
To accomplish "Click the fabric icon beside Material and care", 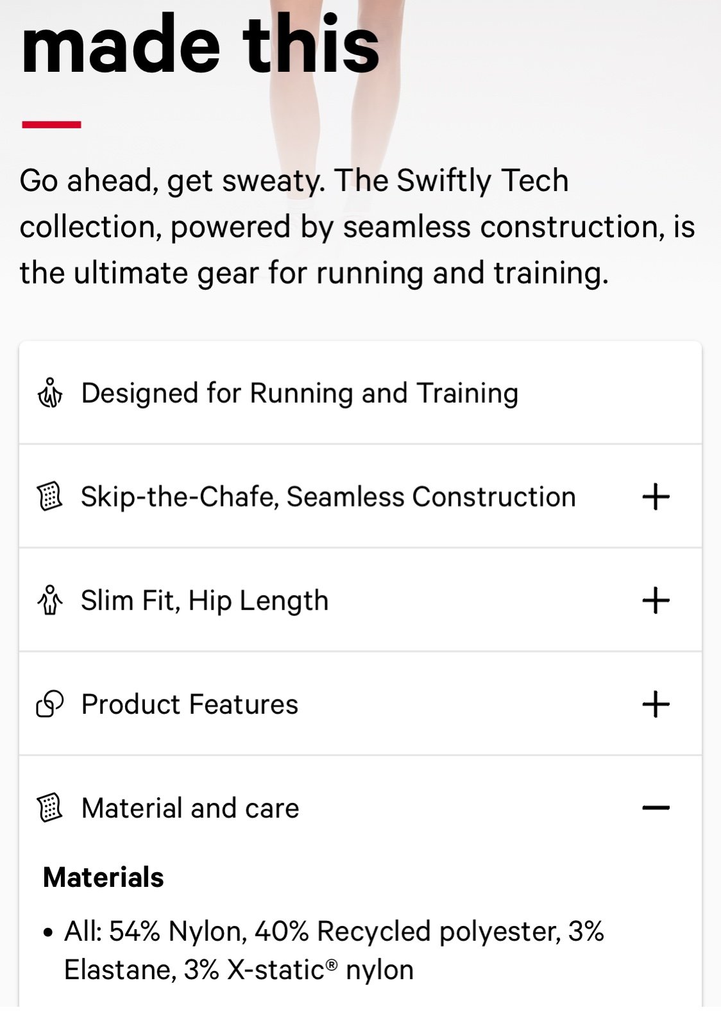I will click(50, 808).
